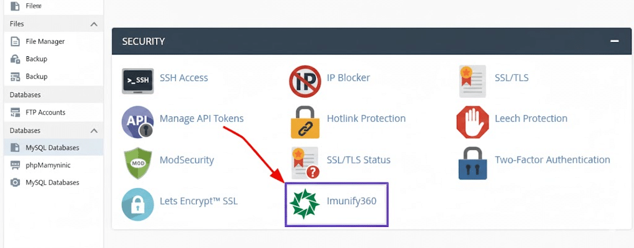Click the SSL/TLS Status certificate question icon
The width and height of the screenshot is (634, 248).
coord(305,163)
